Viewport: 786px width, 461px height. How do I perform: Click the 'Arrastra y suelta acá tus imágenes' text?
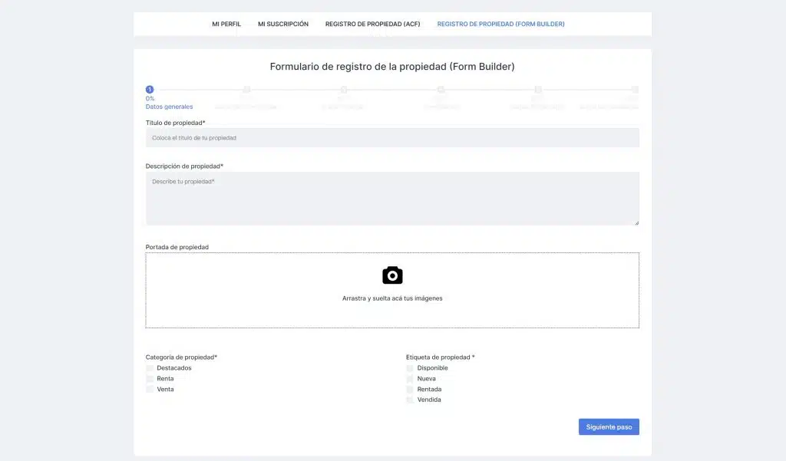[392, 298]
